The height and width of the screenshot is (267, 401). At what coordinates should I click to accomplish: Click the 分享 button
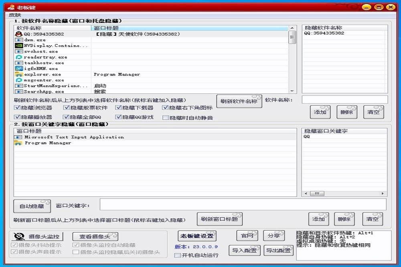pos(274,236)
